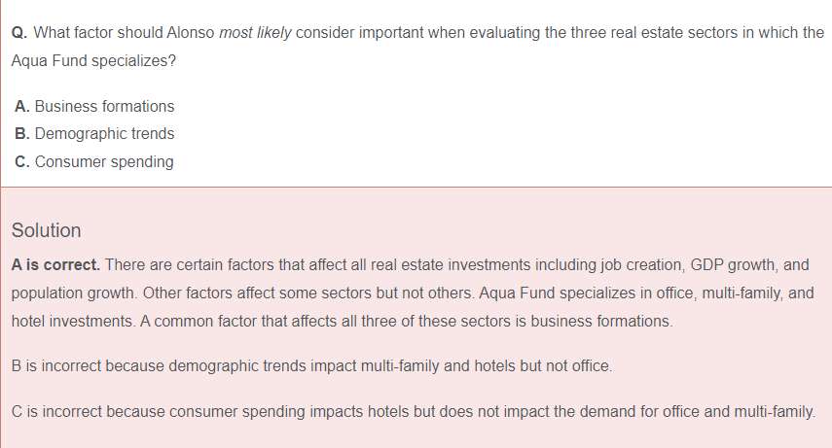The height and width of the screenshot is (448, 832).
Task: Click the 'Aqua Fund specializes?' question line
Action: tap(93, 61)
